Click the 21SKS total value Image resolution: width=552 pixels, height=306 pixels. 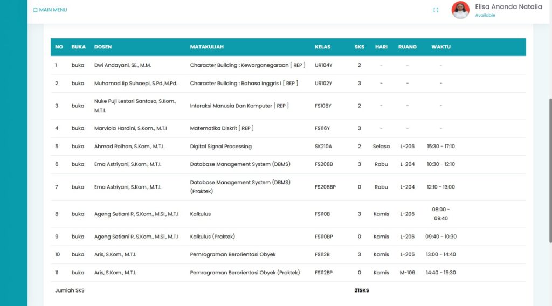coord(361,291)
